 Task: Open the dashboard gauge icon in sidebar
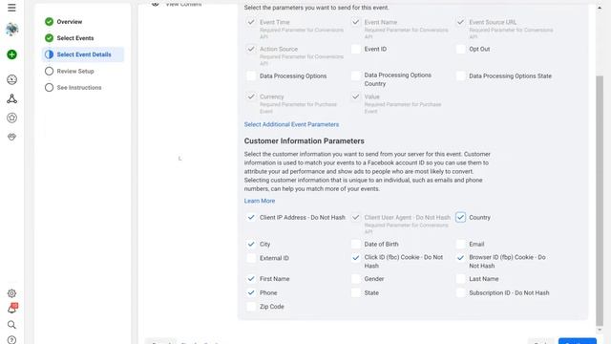click(11, 79)
